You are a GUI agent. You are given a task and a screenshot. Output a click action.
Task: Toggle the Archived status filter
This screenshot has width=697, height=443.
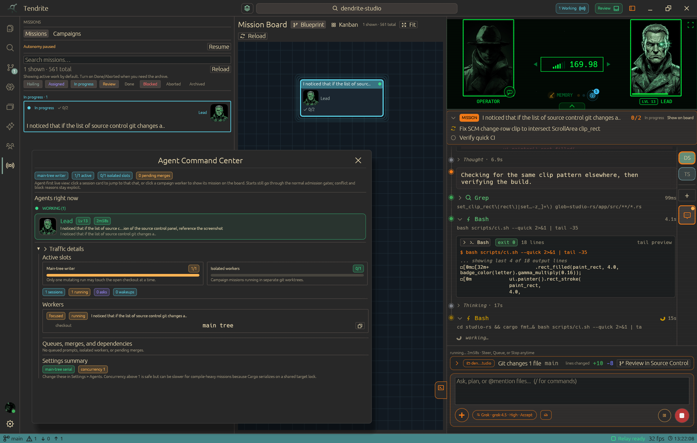point(197,84)
